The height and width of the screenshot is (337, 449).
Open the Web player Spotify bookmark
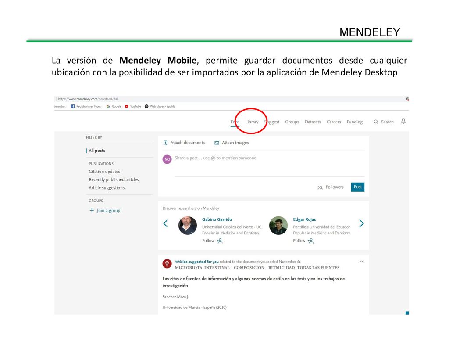click(160, 106)
